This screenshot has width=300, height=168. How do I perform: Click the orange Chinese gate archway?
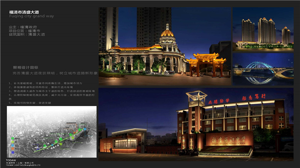(206, 65)
